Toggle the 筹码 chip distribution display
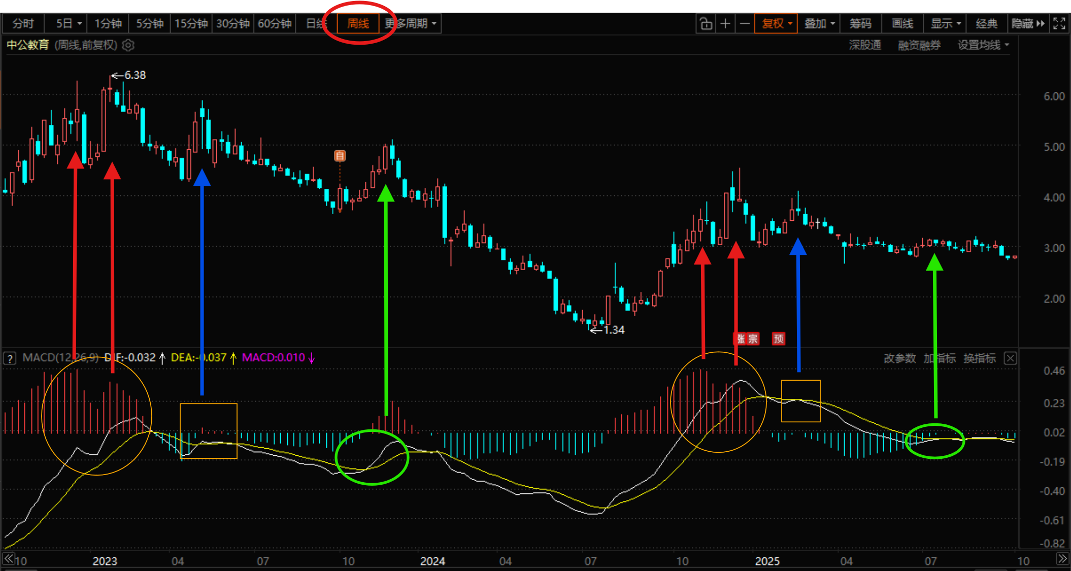The height and width of the screenshot is (571, 1071). pos(860,24)
